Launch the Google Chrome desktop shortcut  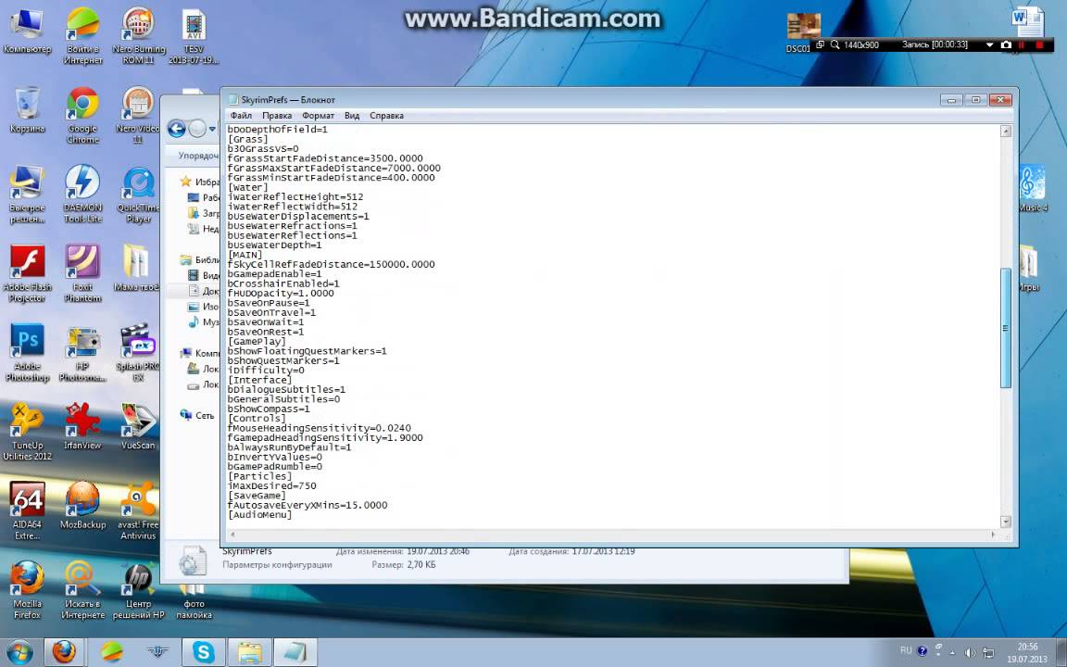82,114
